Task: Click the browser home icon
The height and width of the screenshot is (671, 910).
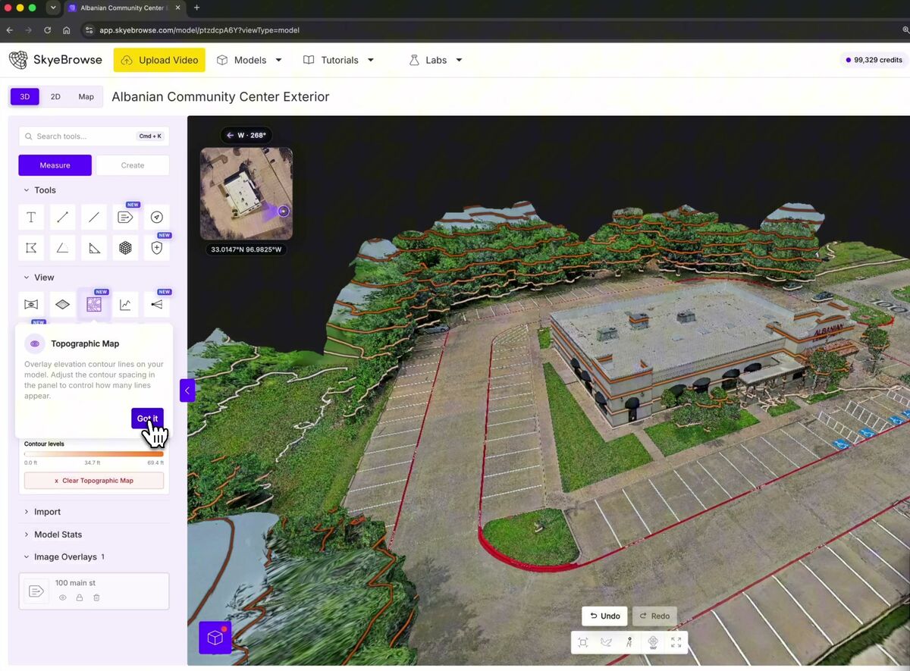Action: pos(67,30)
